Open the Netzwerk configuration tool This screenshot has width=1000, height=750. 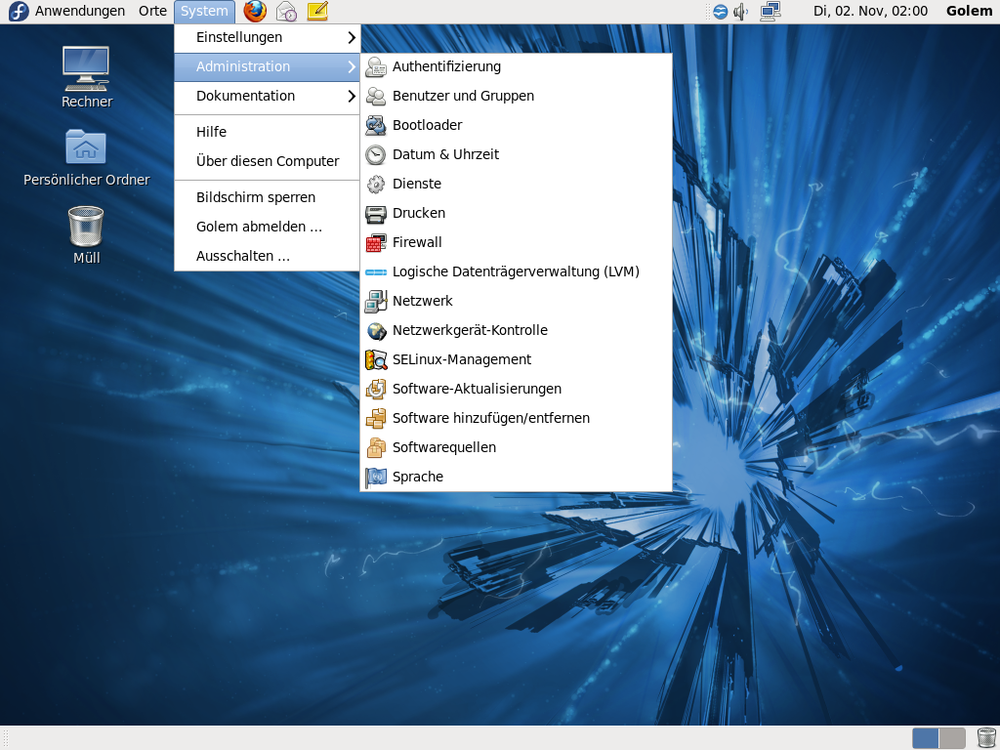(x=424, y=301)
